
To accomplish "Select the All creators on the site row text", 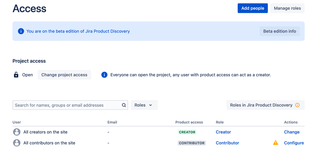I will [x=45, y=132].
